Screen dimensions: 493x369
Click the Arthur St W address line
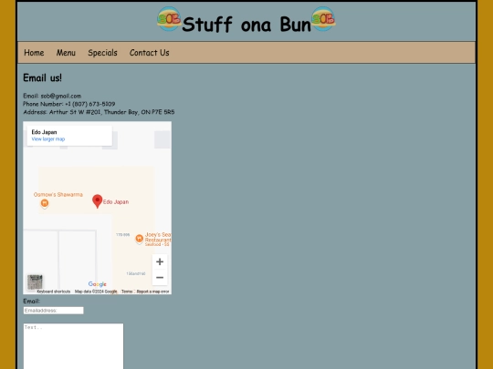[x=99, y=112]
